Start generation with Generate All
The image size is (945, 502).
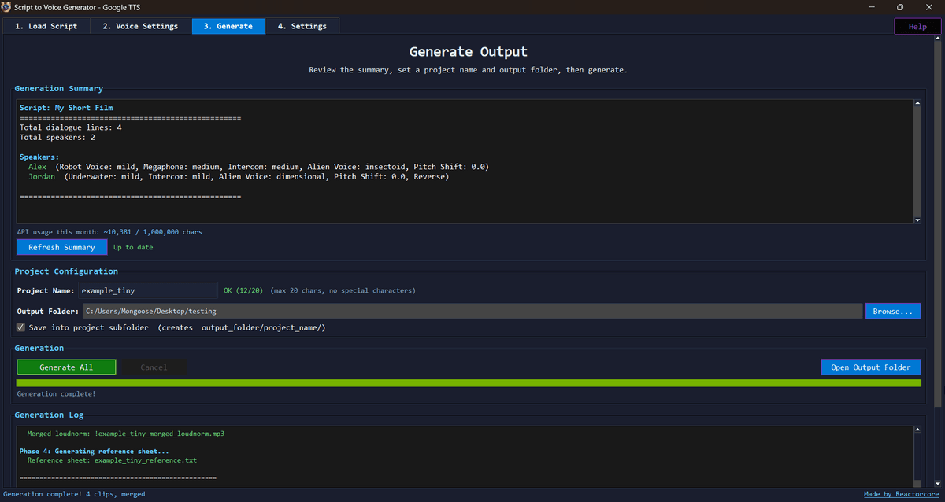pyautogui.click(x=66, y=367)
